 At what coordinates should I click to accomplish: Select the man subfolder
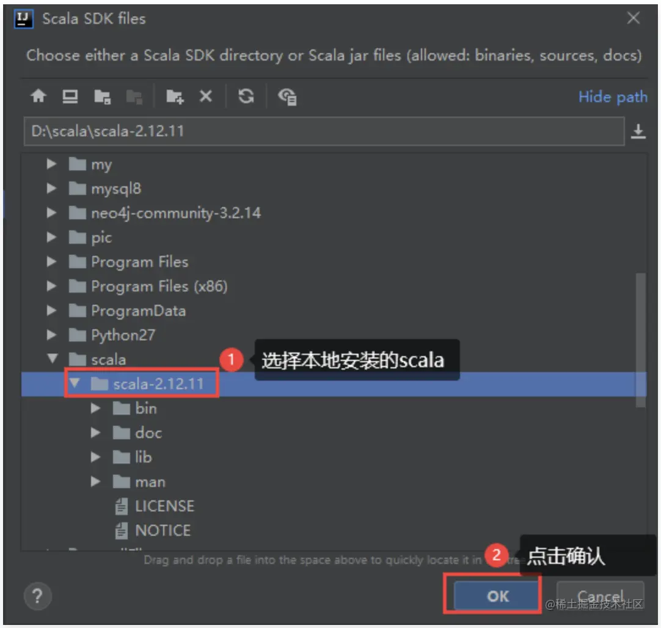(139, 482)
